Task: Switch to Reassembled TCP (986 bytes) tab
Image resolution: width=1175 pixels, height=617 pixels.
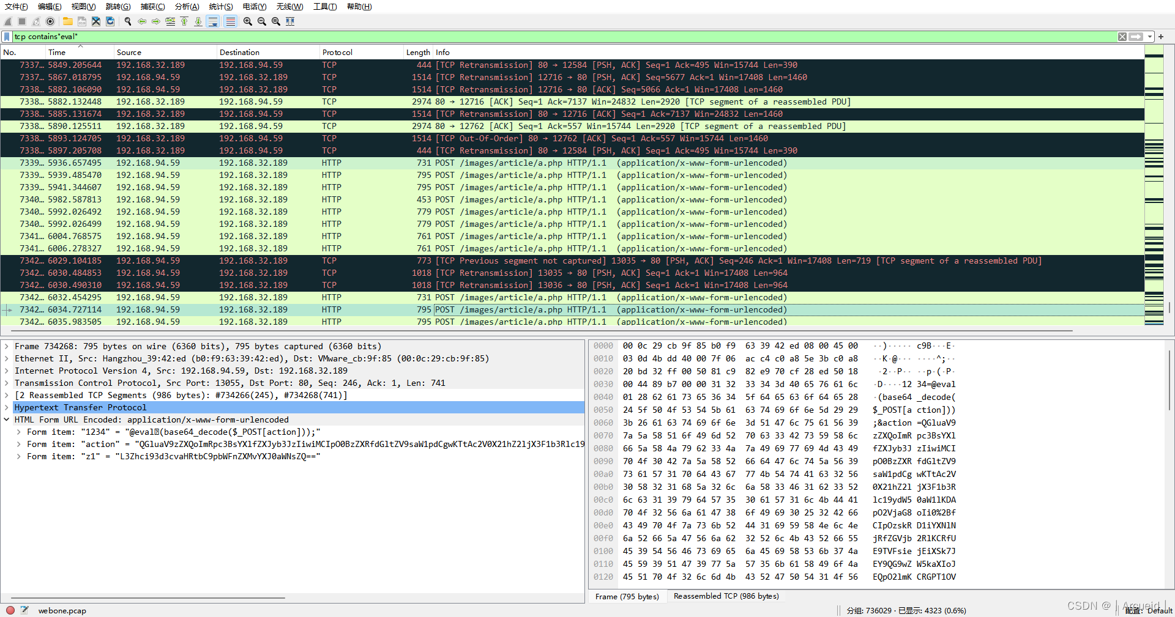Action: click(726, 596)
